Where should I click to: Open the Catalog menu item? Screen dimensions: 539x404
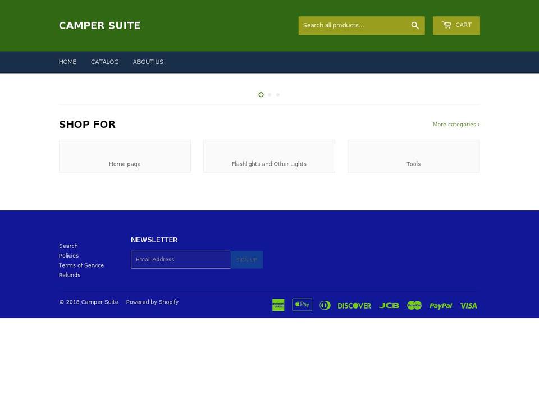pos(105,62)
